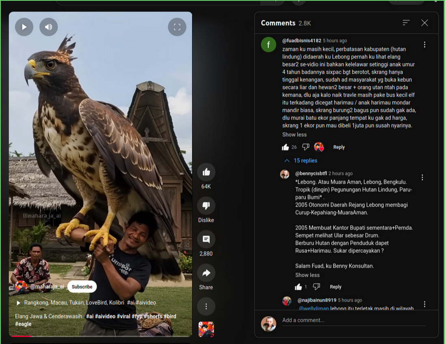Open action menu for @bennycisbtfl reply
The width and height of the screenshot is (445, 344).
click(x=422, y=177)
